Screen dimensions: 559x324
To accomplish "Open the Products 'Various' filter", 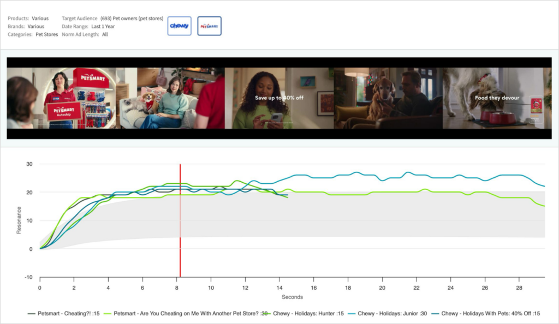I will click(x=40, y=19).
